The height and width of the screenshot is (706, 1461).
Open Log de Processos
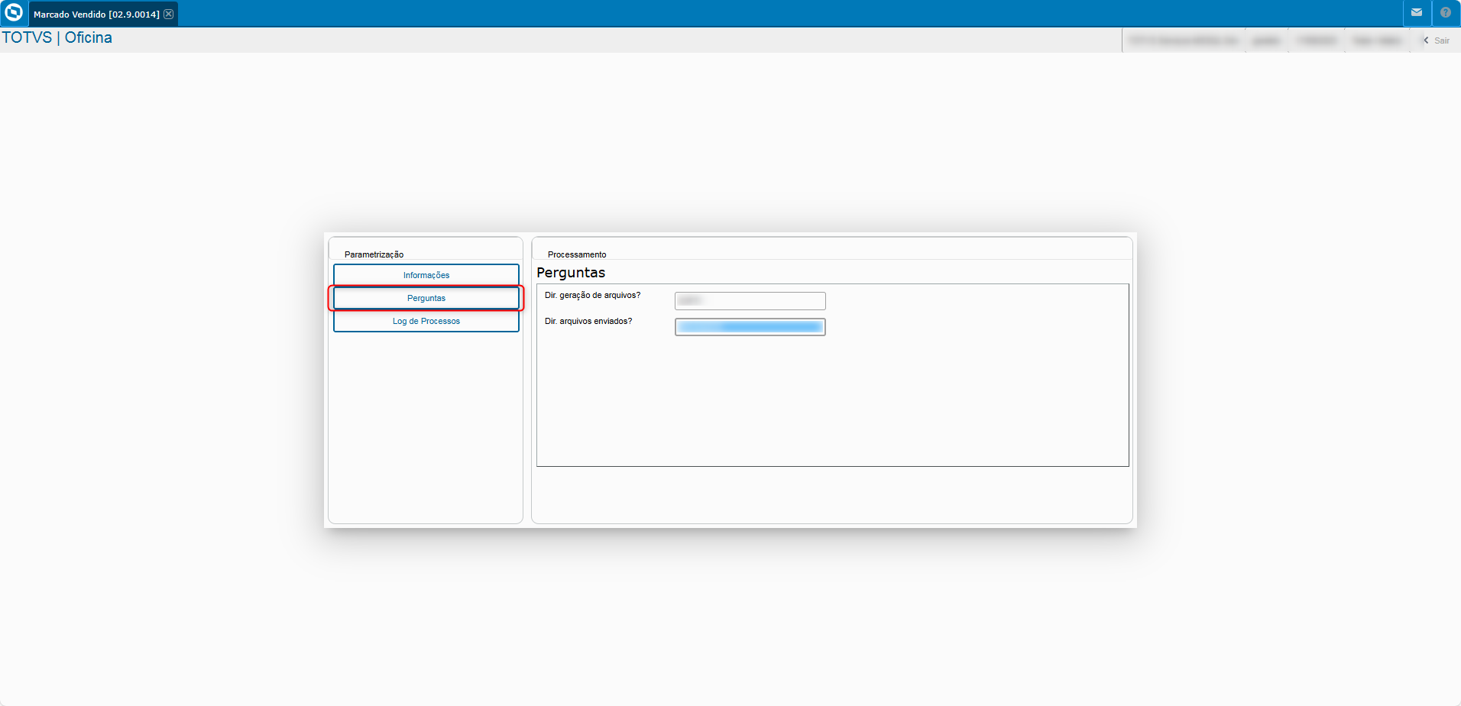[x=426, y=321]
